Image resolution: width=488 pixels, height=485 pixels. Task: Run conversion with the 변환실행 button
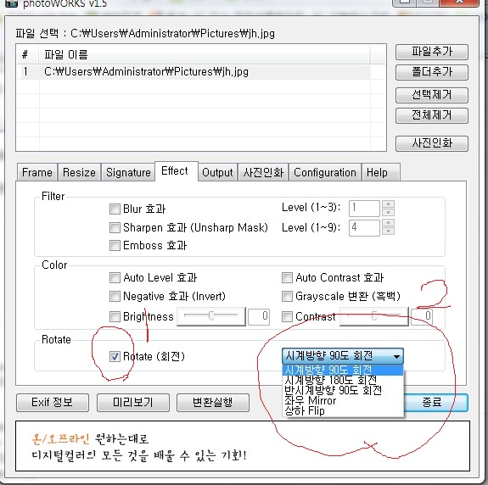[212, 402]
